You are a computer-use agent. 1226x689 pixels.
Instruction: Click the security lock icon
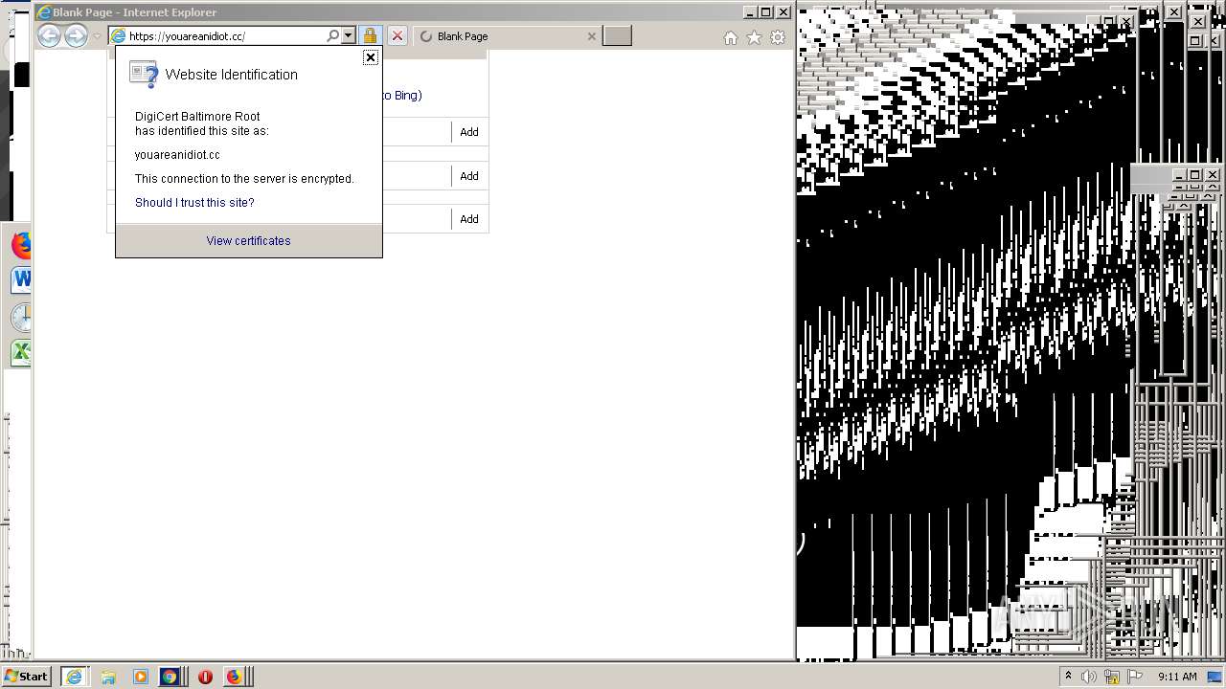click(x=370, y=36)
